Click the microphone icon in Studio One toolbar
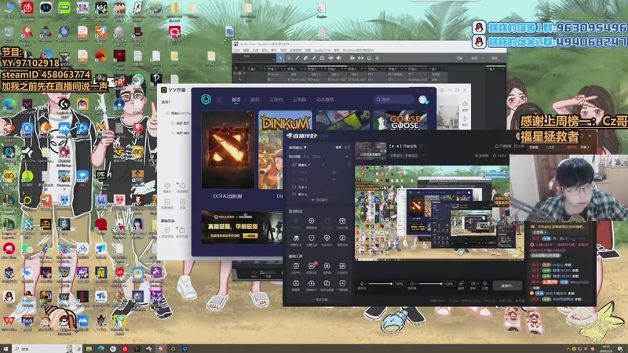The width and height of the screenshot is (628, 353). click(x=378, y=58)
